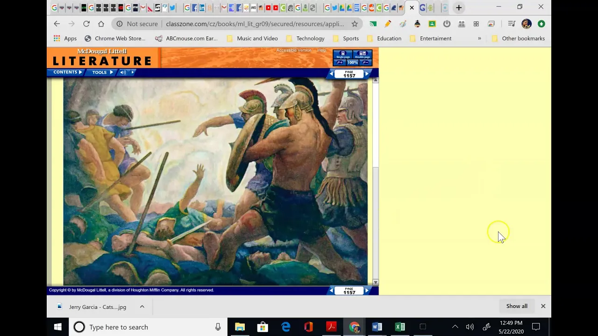
Task: Click the Chrome Home button
Action: tap(101, 24)
